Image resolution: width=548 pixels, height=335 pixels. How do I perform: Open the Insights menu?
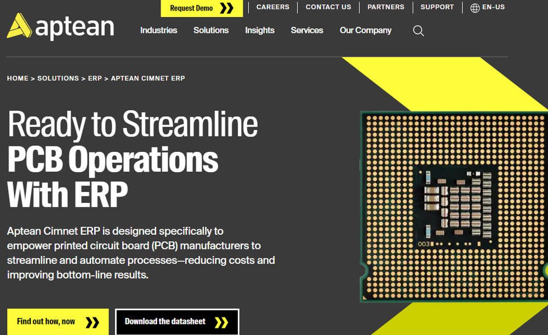tap(260, 30)
